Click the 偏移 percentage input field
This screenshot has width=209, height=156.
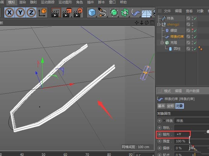[180, 148]
